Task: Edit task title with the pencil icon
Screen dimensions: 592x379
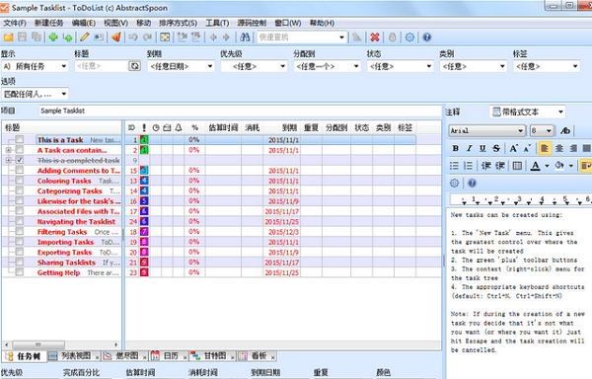Action: 85,37
